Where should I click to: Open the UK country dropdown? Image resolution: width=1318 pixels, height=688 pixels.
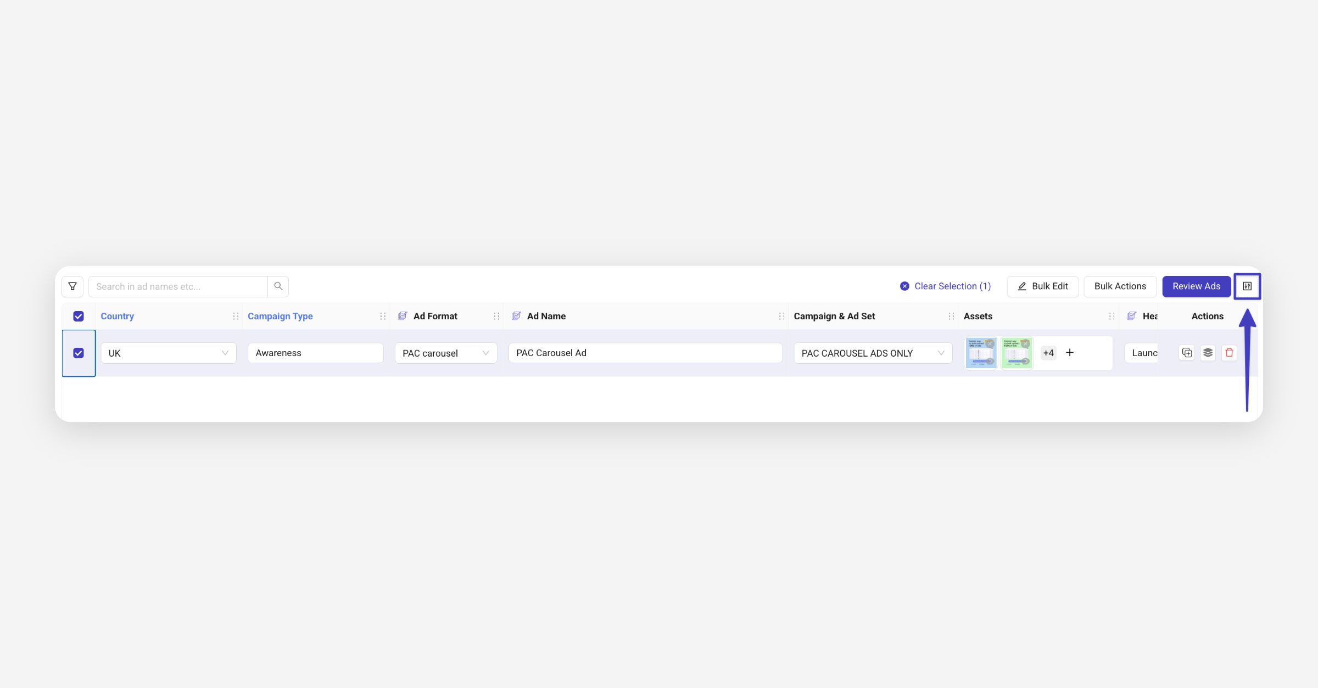coord(169,353)
